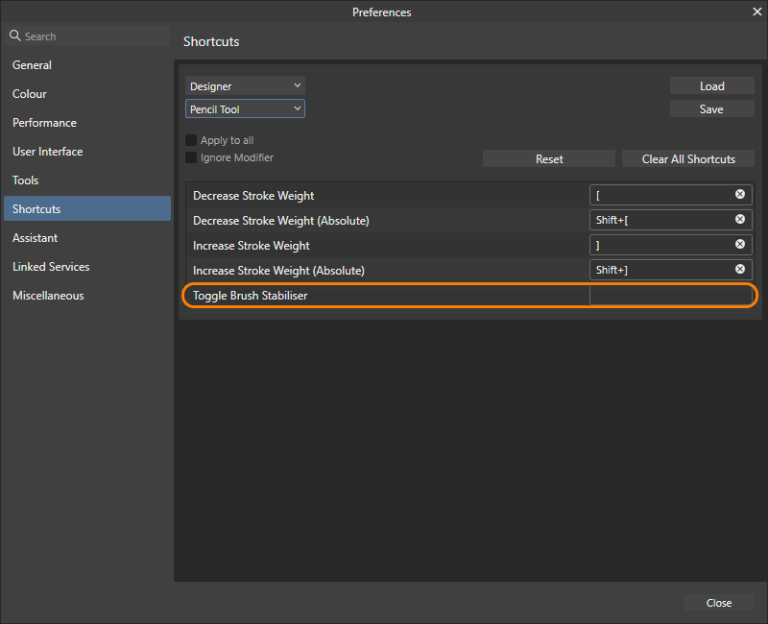Enable the Apply to all checkbox
Image resolution: width=768 pixels, height=624 pixels.
tap(190, 139)
